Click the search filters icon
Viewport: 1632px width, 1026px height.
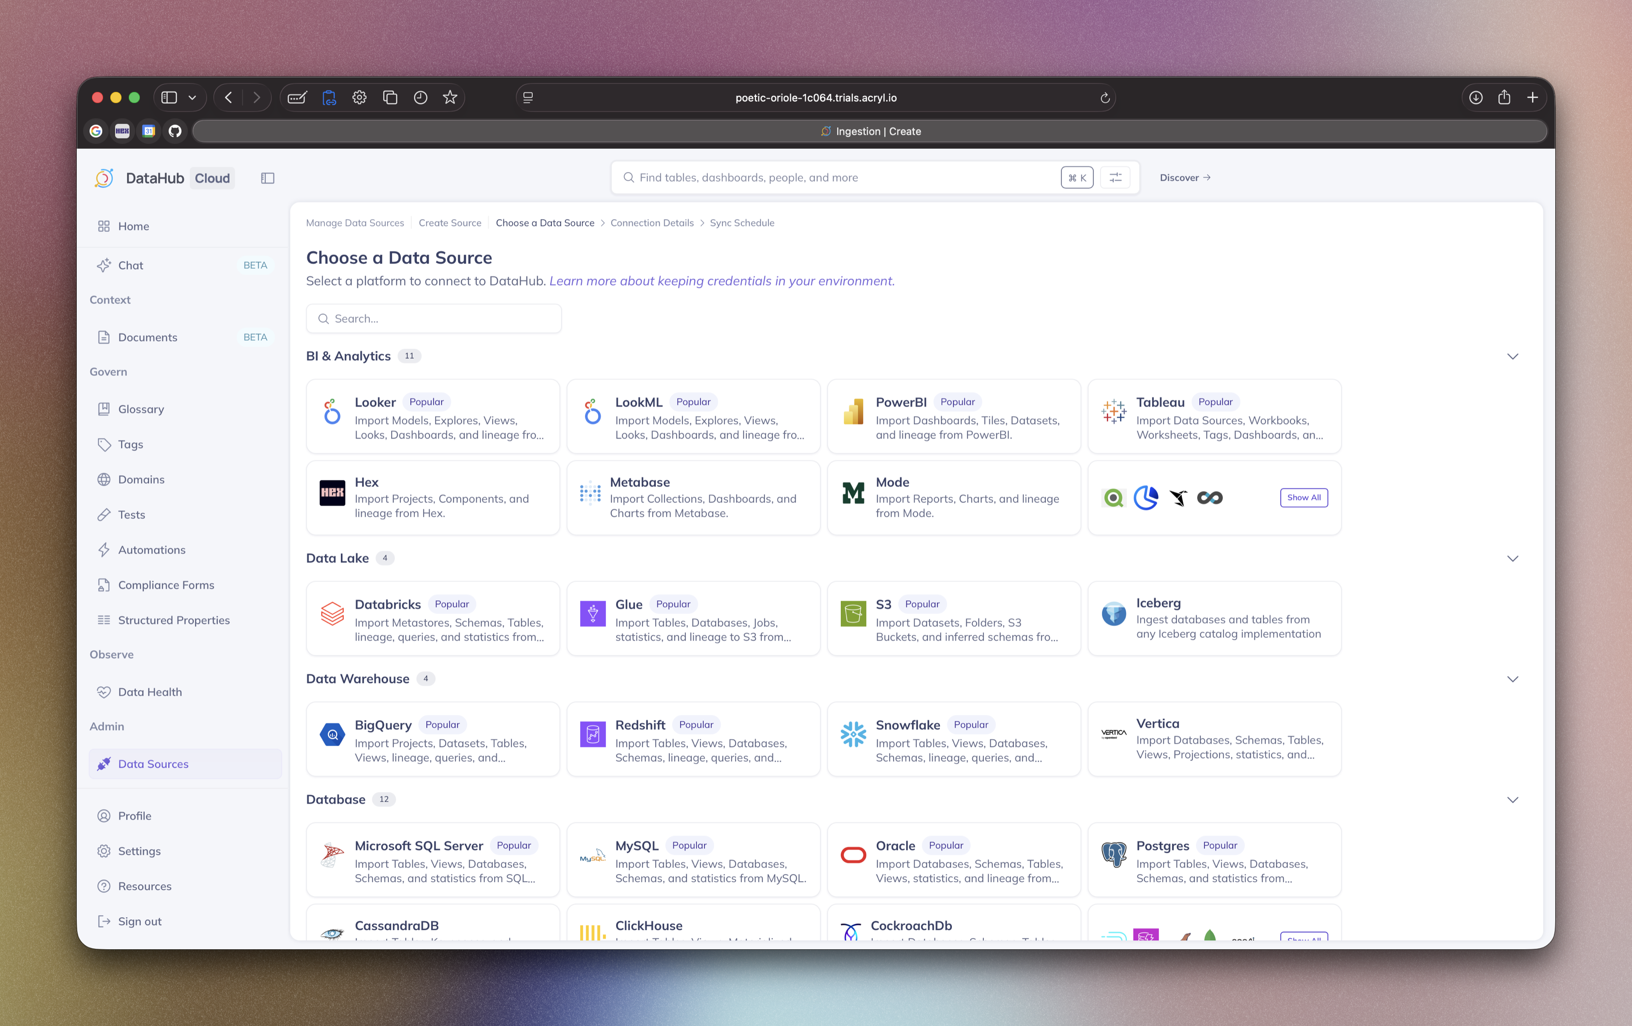pyautogui.click(x=1115, y=178)
